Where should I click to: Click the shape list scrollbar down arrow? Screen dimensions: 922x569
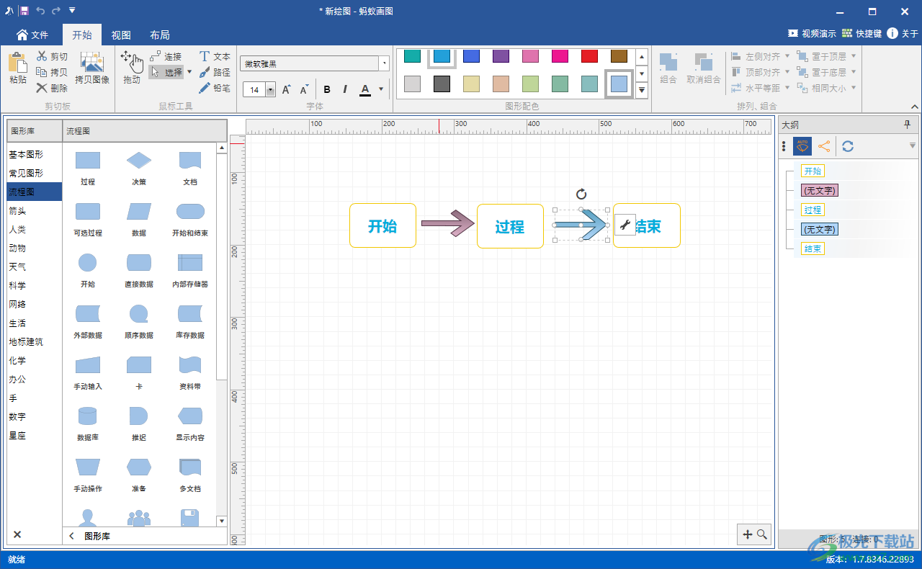pos(222,521)
